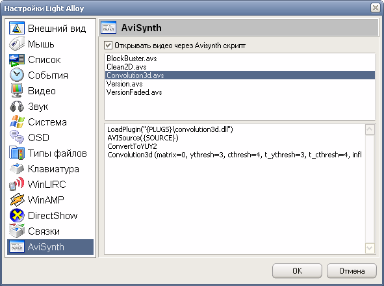The image size is (384, 286).
Task: Click inside the AviSynth script text area
Action: tap(235, 189)
